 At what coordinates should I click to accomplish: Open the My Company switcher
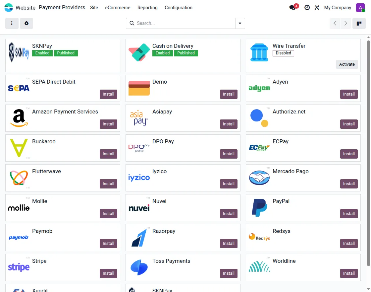[x=338, y=8]
